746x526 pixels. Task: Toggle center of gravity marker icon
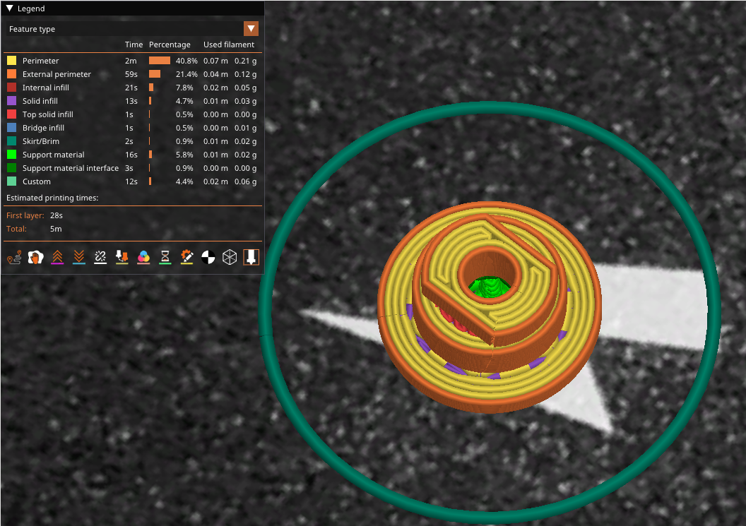point(208,257)
